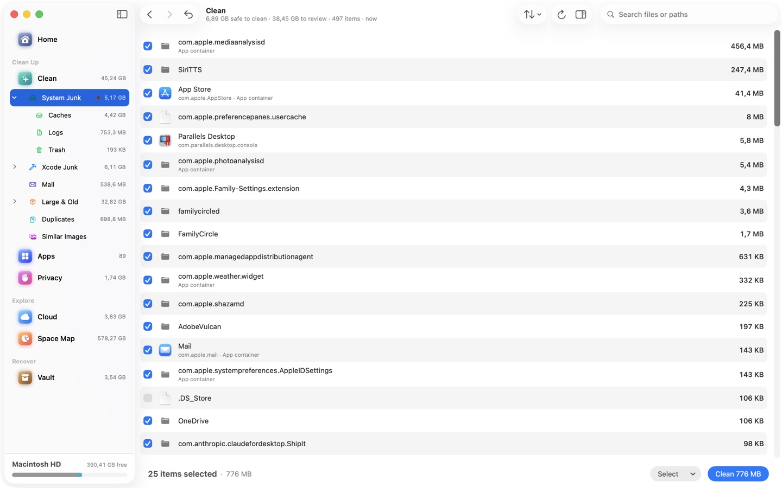Click the App Store app icon
Screen dimensions: 782x488
(165, 93)
